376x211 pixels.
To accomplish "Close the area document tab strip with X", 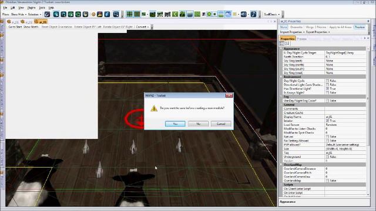I will coord(275,22).
